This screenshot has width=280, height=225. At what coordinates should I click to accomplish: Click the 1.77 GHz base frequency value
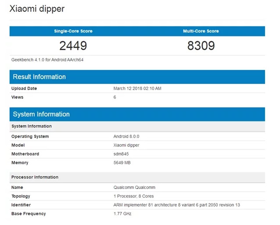pos(122,214)
